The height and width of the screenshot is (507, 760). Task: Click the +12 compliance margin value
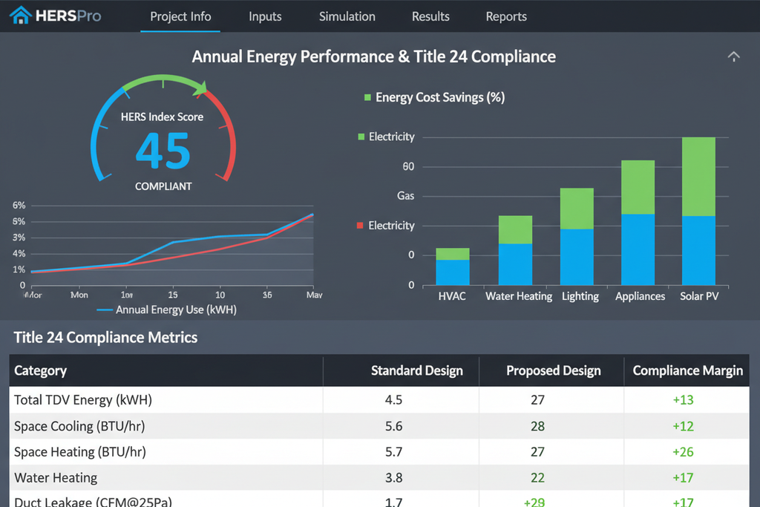683,426
